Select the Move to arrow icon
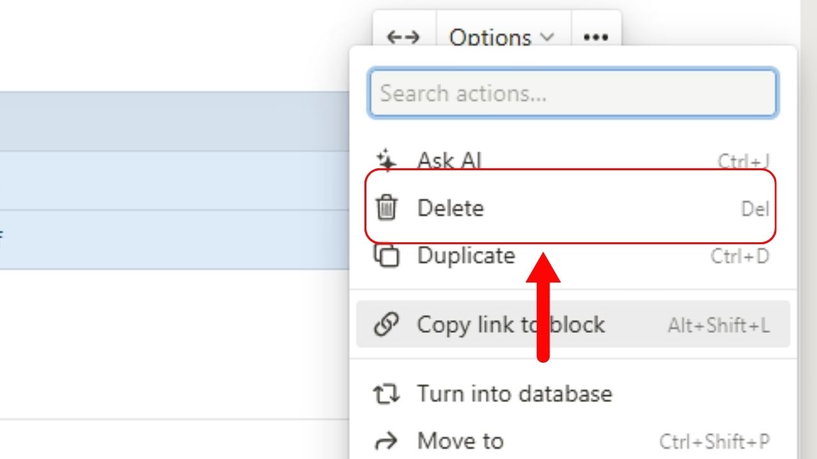The width and height of the screenshot is (817, 459). pos(386,441)
